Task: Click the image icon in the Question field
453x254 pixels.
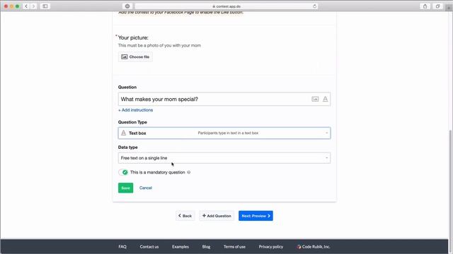Action: pos(315,99)
